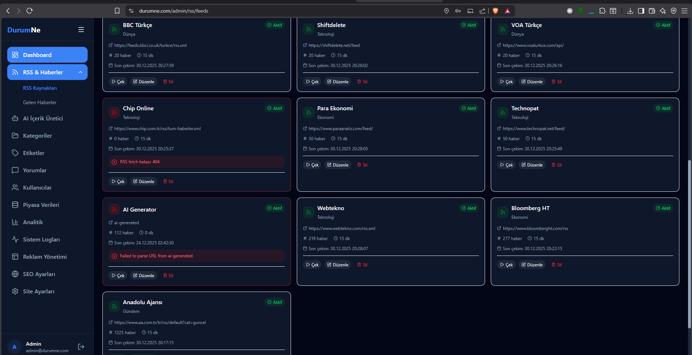Edit the BBC Türkçe feed
Viewport: 692px width, 355px height.
[144, 82]
